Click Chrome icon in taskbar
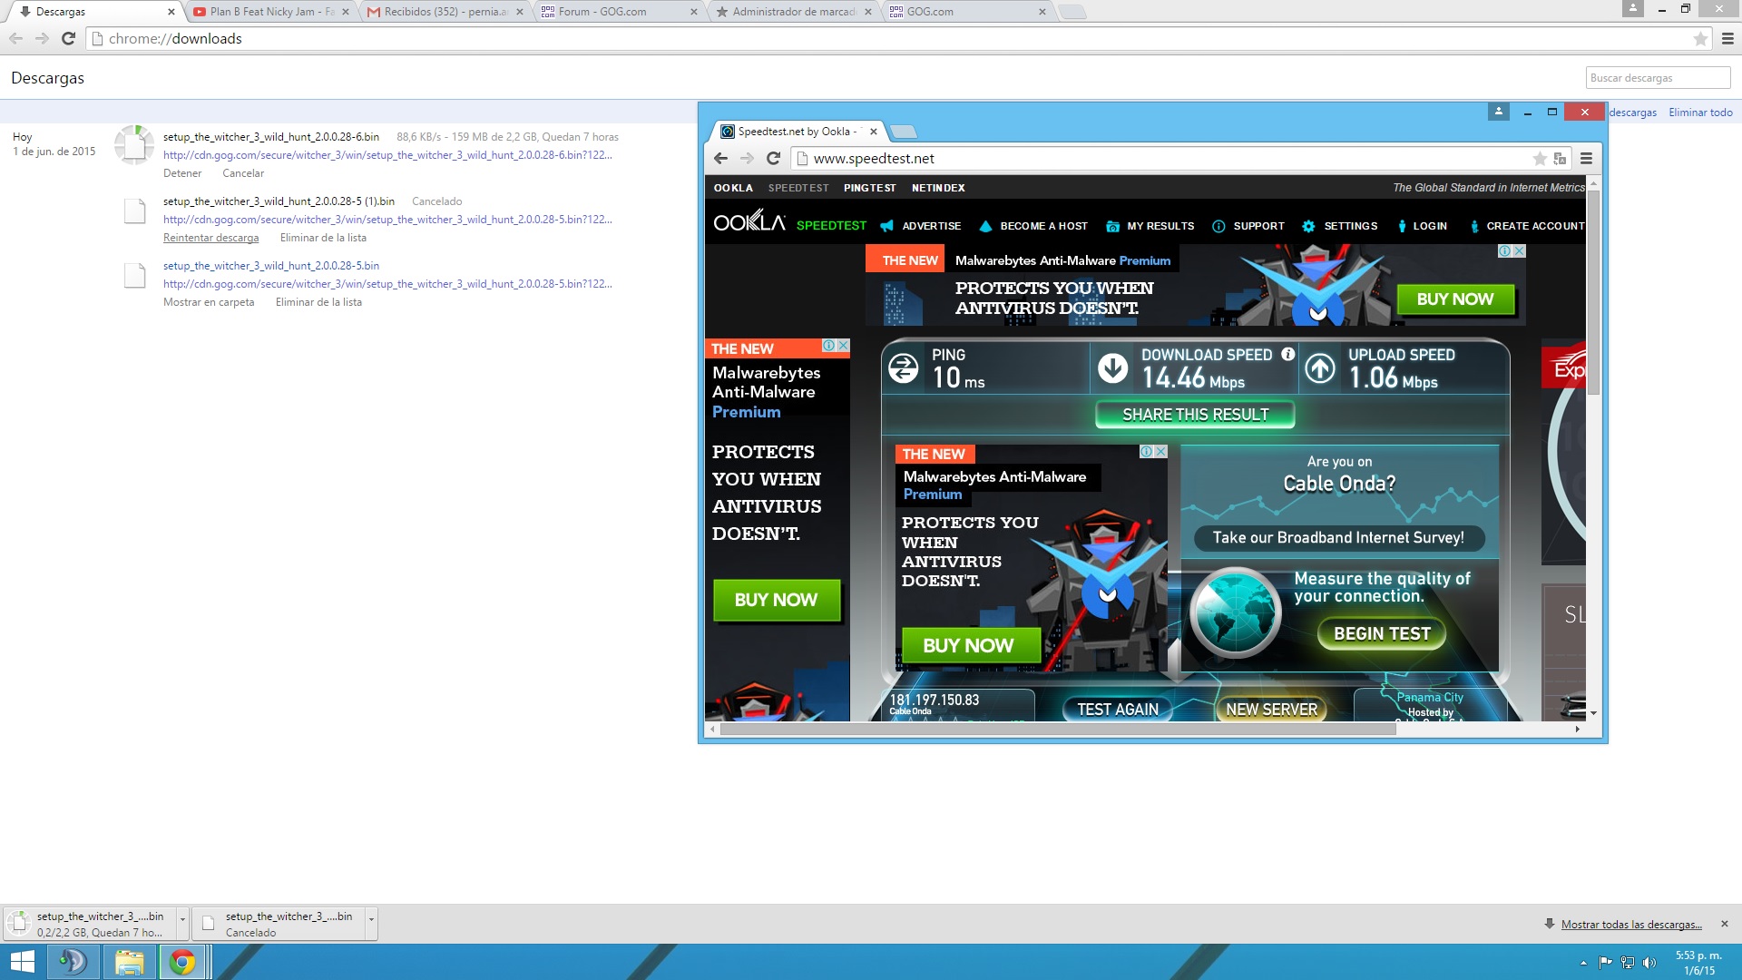This screenshot has width=1742, height=980. coord(182,962)
